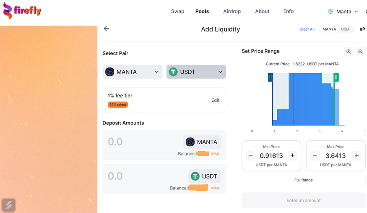
Task: Open the MANTA token dropdown
Action: coord(133,72)
